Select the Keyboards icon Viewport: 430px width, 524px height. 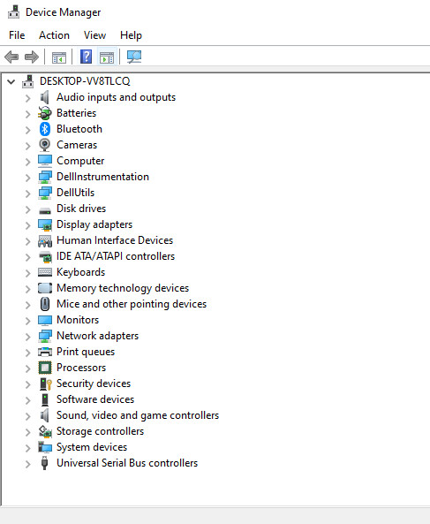click(x=45, y=272)
